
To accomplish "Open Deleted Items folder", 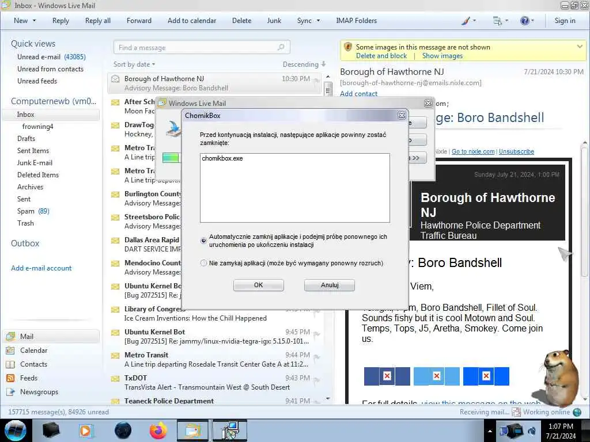I will coord(38,175).
